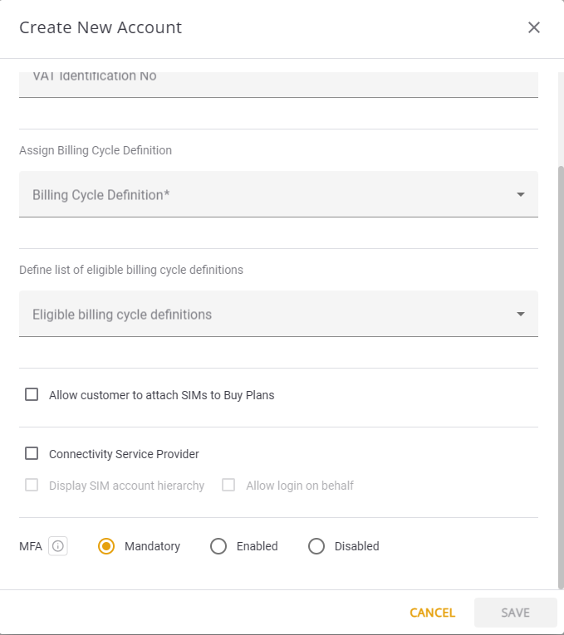Screen dimensions: 564x635
Task: Click the MFA information icon
Action: tap(58, 546)
